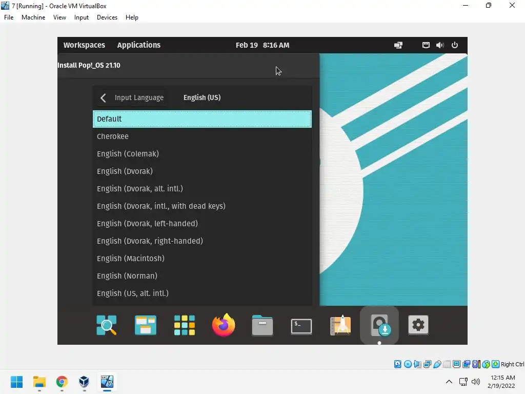Open Windows network tray icon
Viewport: 525px width, 394px height.
pyautogui.click(x=463, y=382)
